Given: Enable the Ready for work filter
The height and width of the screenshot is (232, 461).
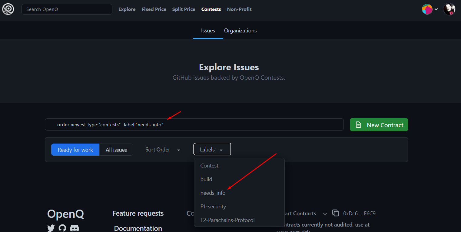Looking at the screenshot, I should [75, 150].
